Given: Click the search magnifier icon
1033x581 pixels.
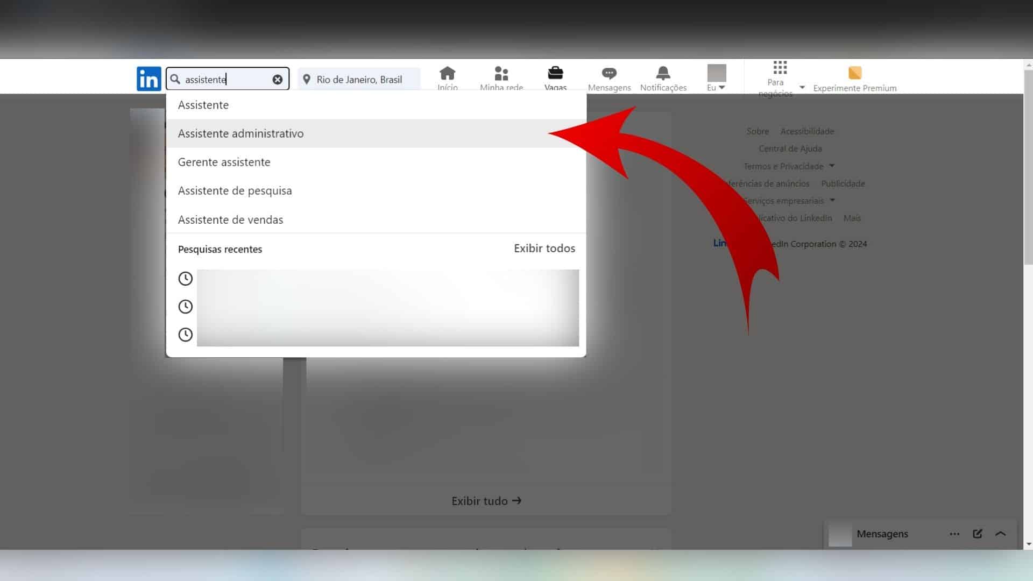Looking at the screenshot, I should (x=175, y=79).
